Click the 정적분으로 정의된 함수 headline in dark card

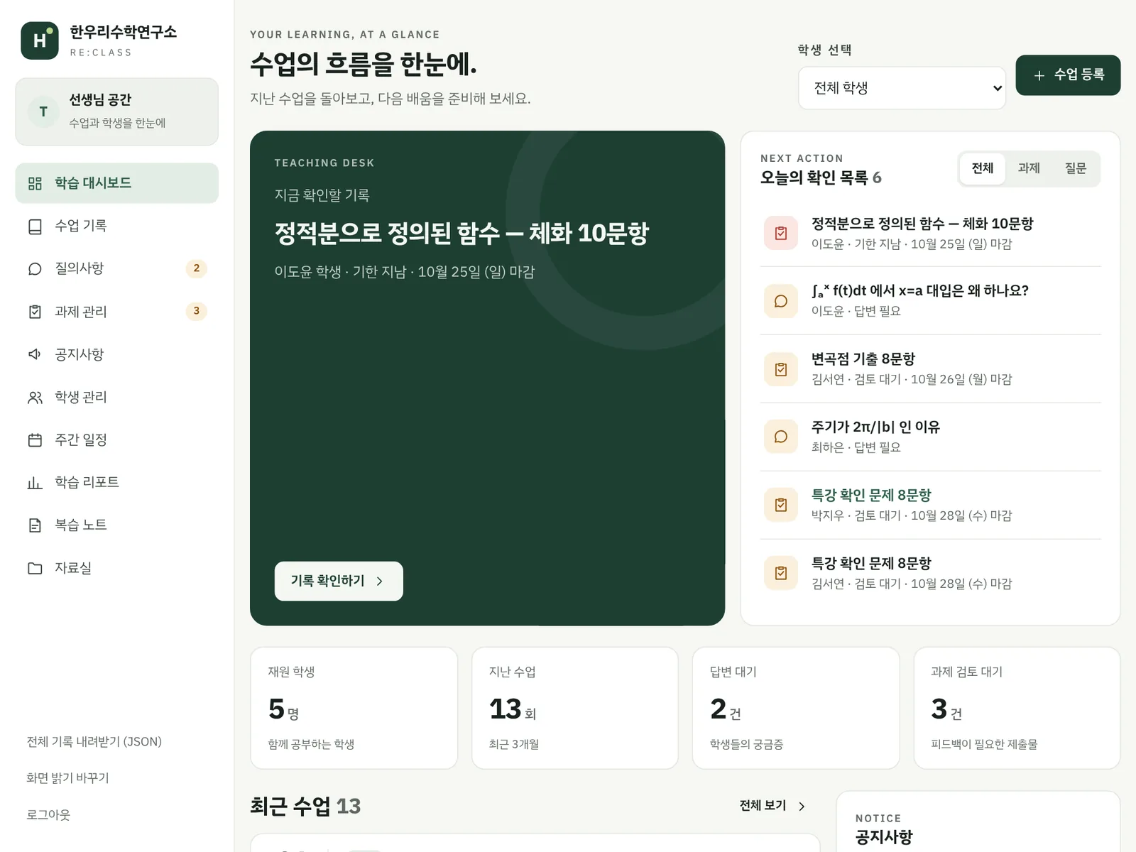(461, 234)
